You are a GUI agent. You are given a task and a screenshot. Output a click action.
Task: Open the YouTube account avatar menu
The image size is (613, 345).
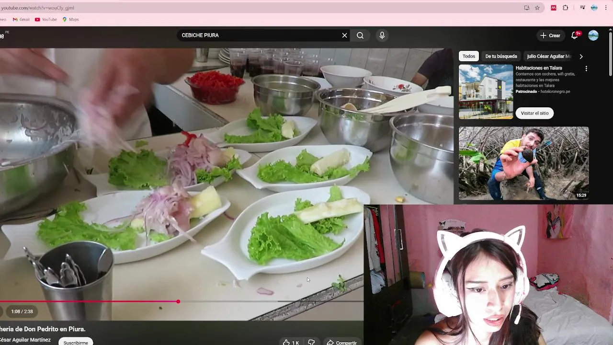[x=593, y=35]
